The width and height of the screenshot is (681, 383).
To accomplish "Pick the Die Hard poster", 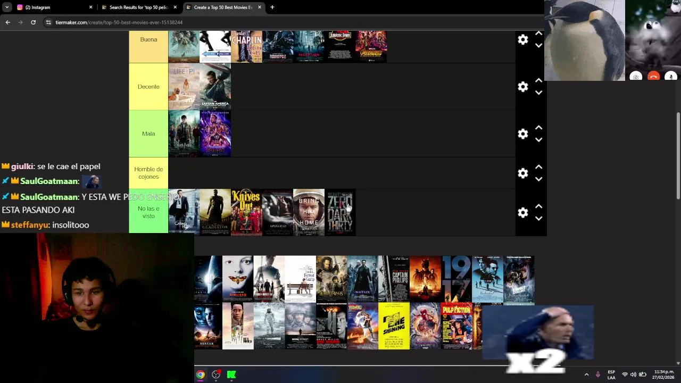I will (331, 326).
